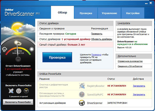Click Загрузить link for RegistryBooster

139,86
